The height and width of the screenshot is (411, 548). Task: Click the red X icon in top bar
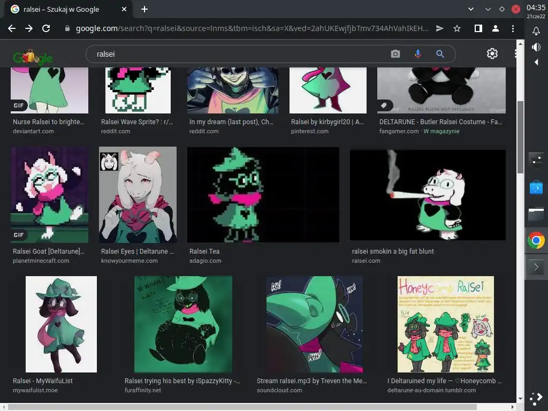pyautogui.click(x=515, y=9)
